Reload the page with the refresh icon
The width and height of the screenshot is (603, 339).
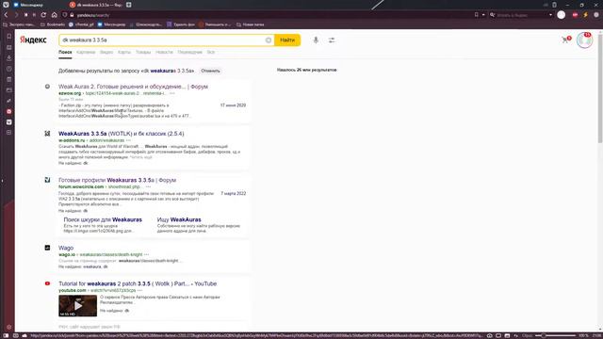pos(43,15)
